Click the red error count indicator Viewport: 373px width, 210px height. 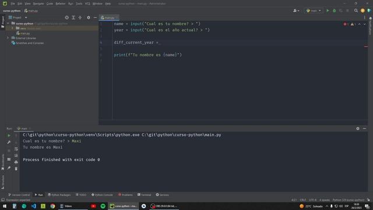click(x=346, y=24)
